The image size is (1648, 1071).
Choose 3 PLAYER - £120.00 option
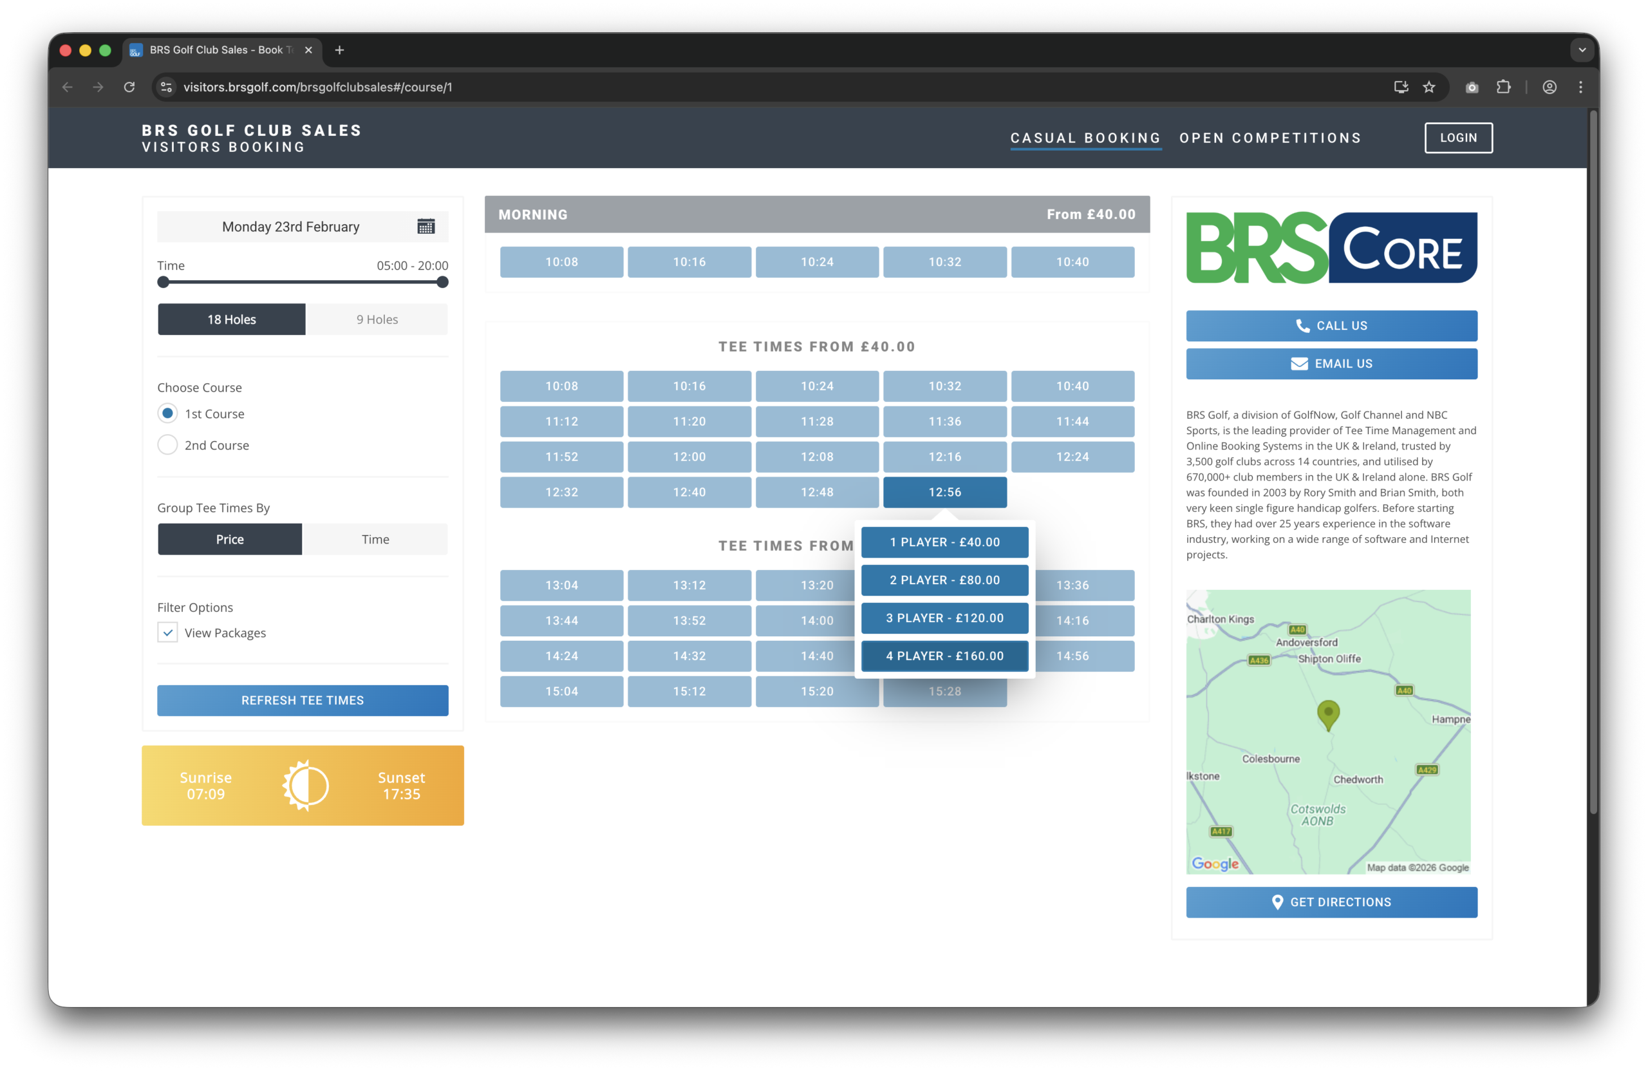(944, 618)
